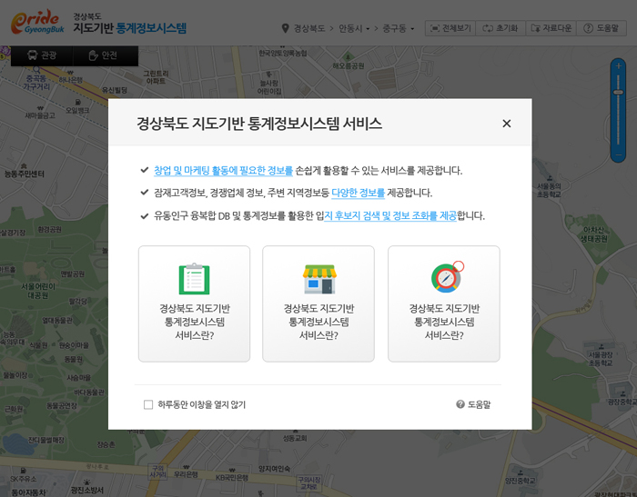Viewport: 637px width, 497px height.
Task: Close the service introduction dialog
Action: [x=506, y=124]
